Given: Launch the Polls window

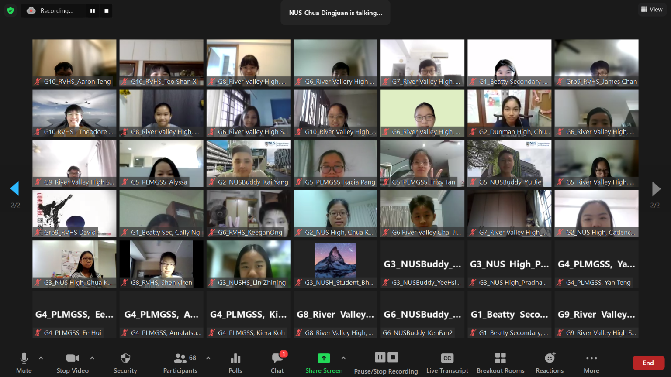Looking at the screenshot, I should (x=235, y=363).
